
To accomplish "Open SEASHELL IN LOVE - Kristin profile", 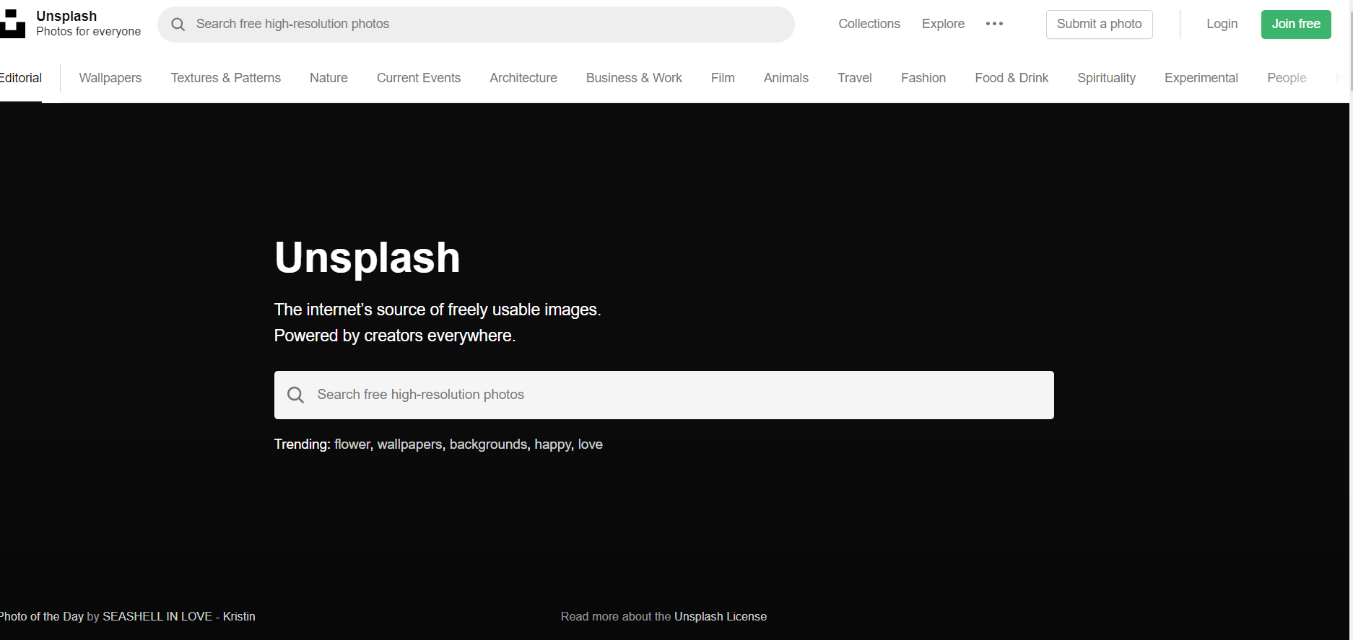I will (x=178, y=617).
